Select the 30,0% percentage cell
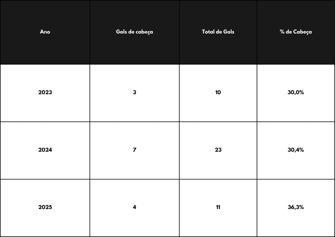 pyautogui.click(x=296, y=93)
